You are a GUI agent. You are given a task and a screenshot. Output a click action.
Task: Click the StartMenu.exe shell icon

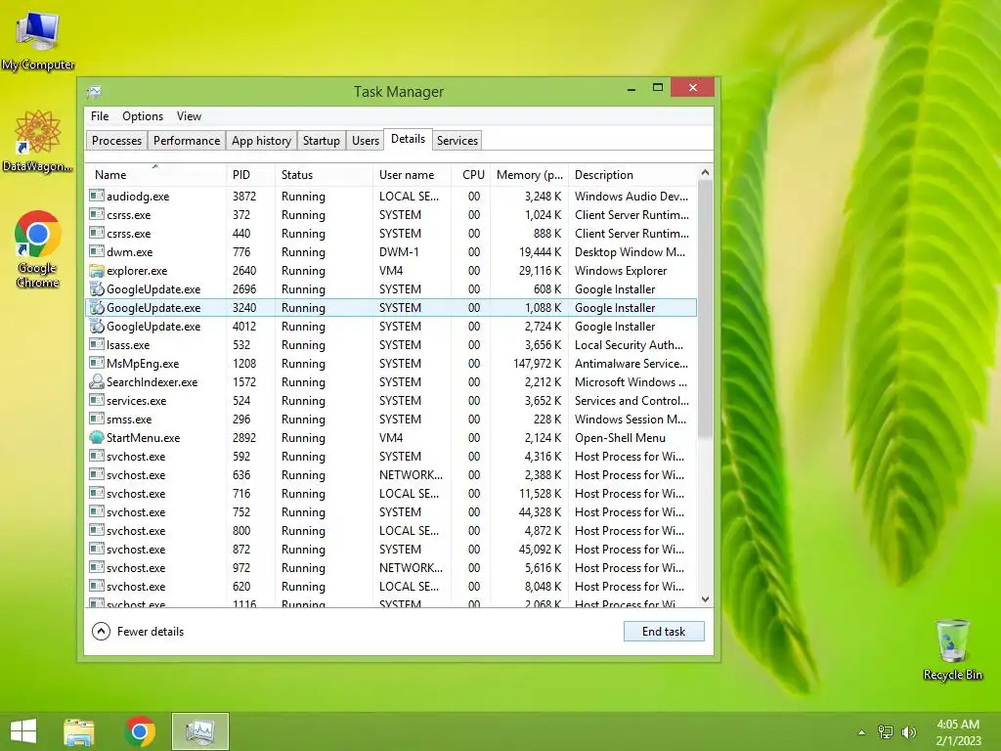[x=97, y=437]
